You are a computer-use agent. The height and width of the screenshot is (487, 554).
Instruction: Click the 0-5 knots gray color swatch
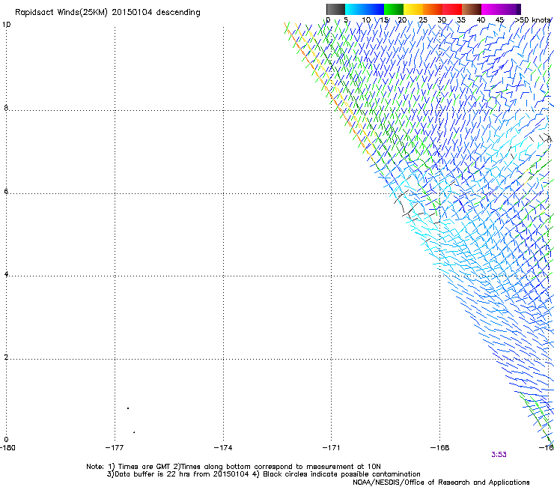[x=335, y=9]
